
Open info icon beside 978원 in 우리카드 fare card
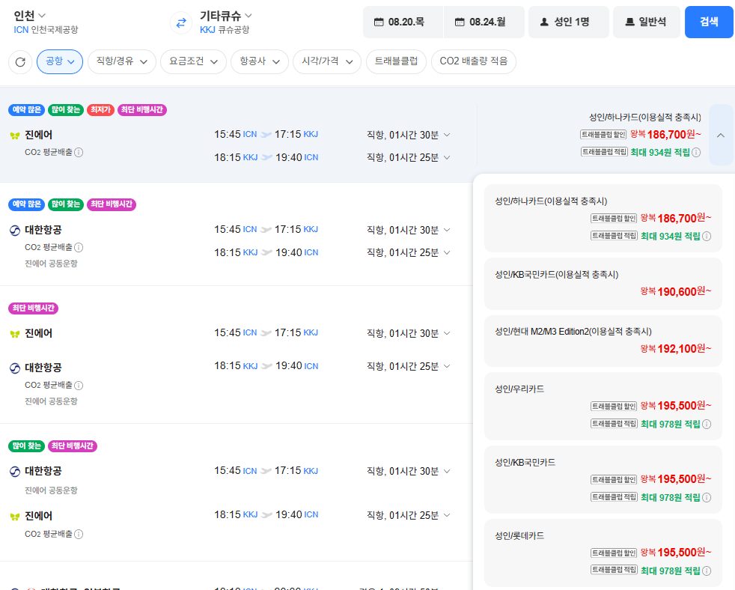tap(707, 424)
